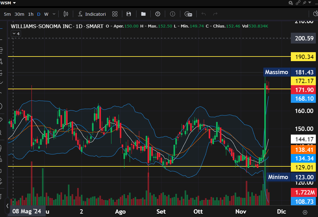The height and width of the screenshot is (217, 318).
Task: Toggle the 24-hour session icon
Action: 188,14
